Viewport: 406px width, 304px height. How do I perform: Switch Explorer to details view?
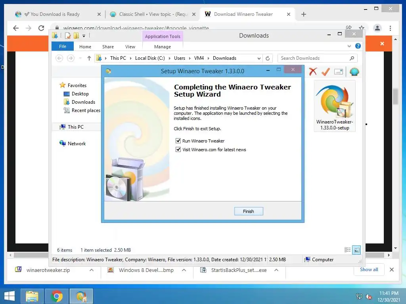347,250
